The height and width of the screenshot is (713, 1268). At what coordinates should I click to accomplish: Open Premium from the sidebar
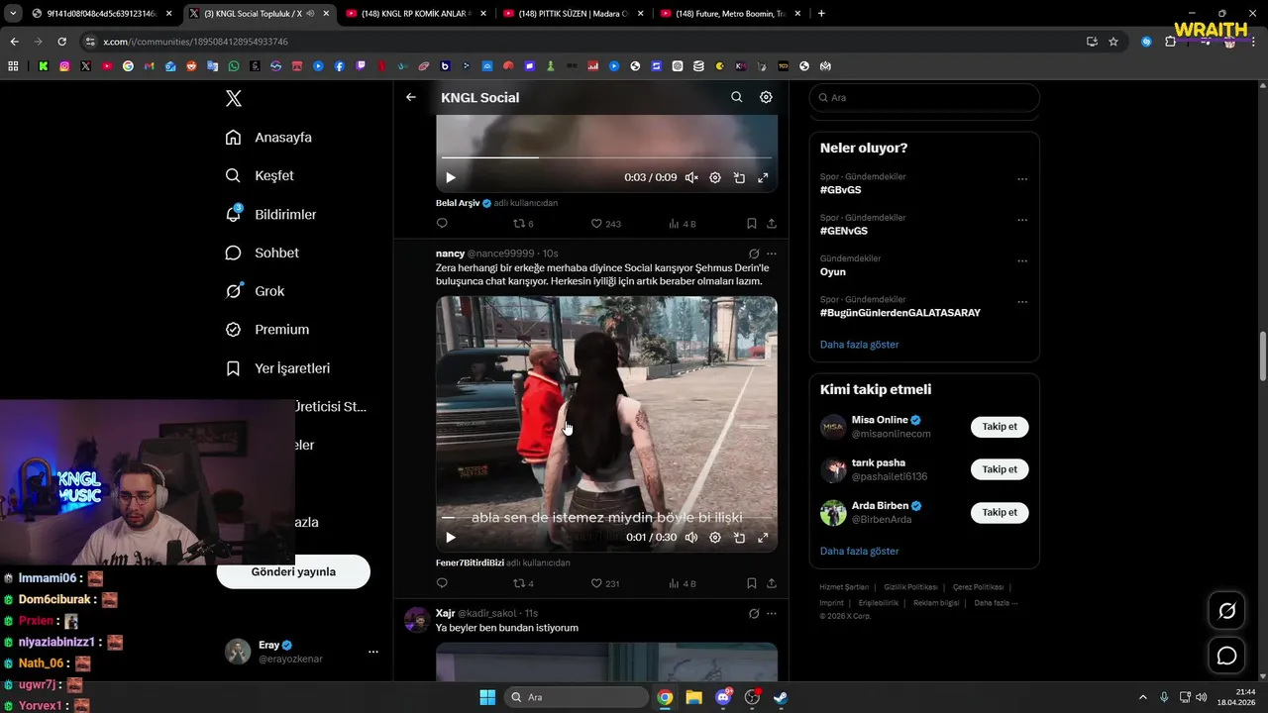coord(266,330)
